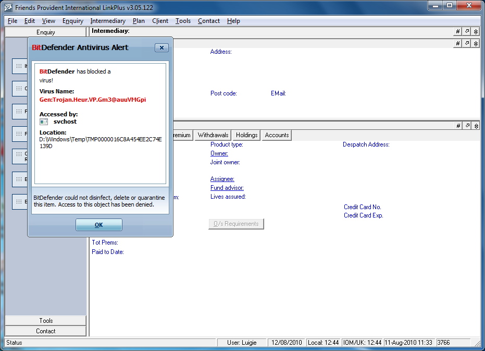Open the File menu

[13, 21]
